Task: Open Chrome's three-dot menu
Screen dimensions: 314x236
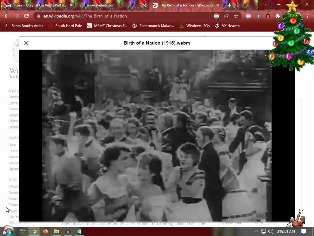Action: pos(307,16)
